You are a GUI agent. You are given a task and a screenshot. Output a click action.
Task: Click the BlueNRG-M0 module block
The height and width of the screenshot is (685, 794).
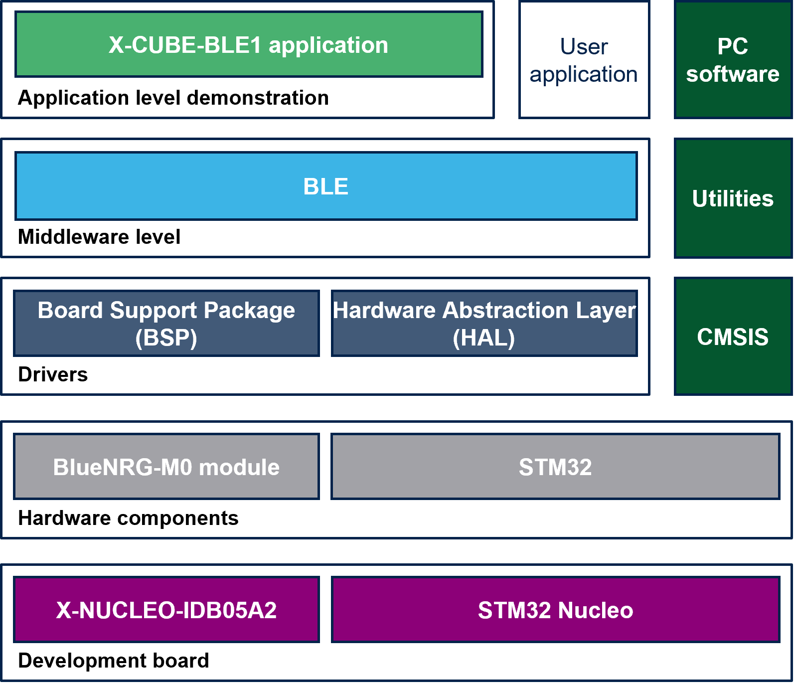(166, 467)
